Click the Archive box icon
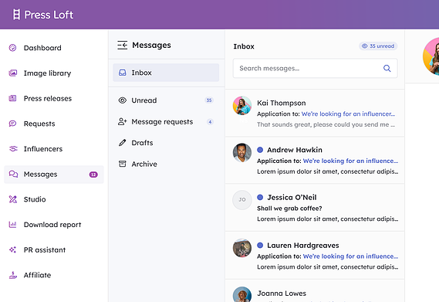This screenshot has height=302, width=439. click(123, 164)
